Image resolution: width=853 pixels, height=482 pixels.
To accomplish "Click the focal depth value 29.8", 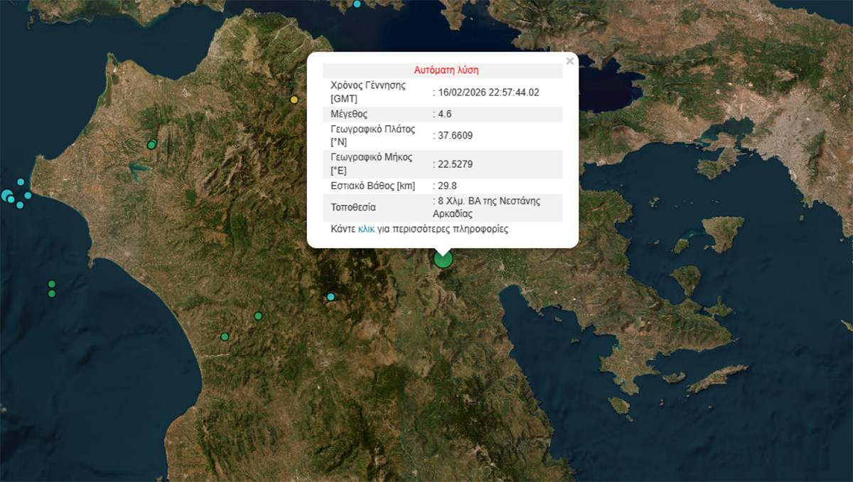I will (448, 186).
